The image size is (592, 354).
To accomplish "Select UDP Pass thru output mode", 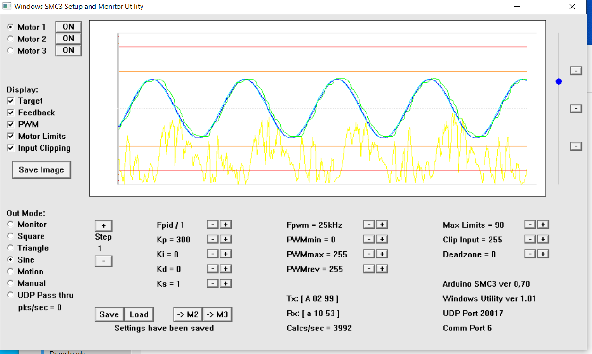I will 10,295.
